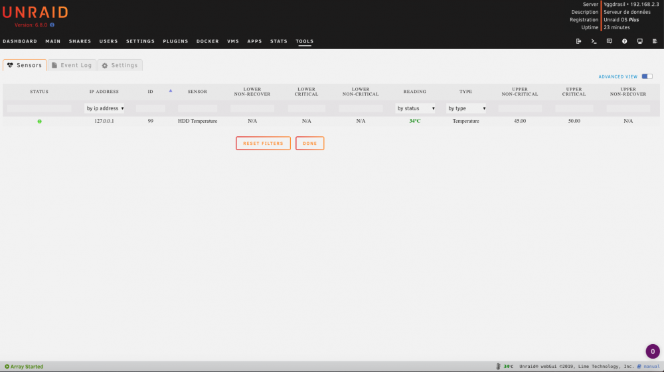The image size is (664, 372).
Task: Open the Shares menu
Action: point(80,42)
